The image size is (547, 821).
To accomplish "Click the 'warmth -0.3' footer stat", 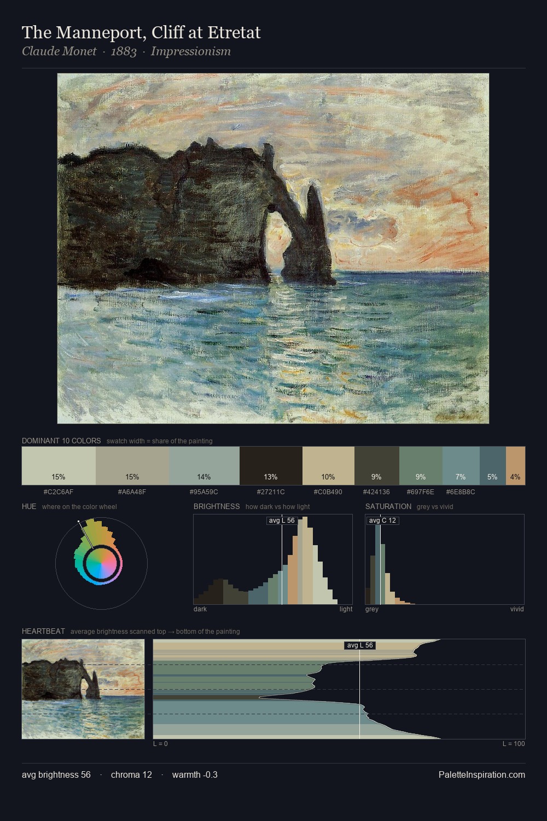I will point(195,774).
